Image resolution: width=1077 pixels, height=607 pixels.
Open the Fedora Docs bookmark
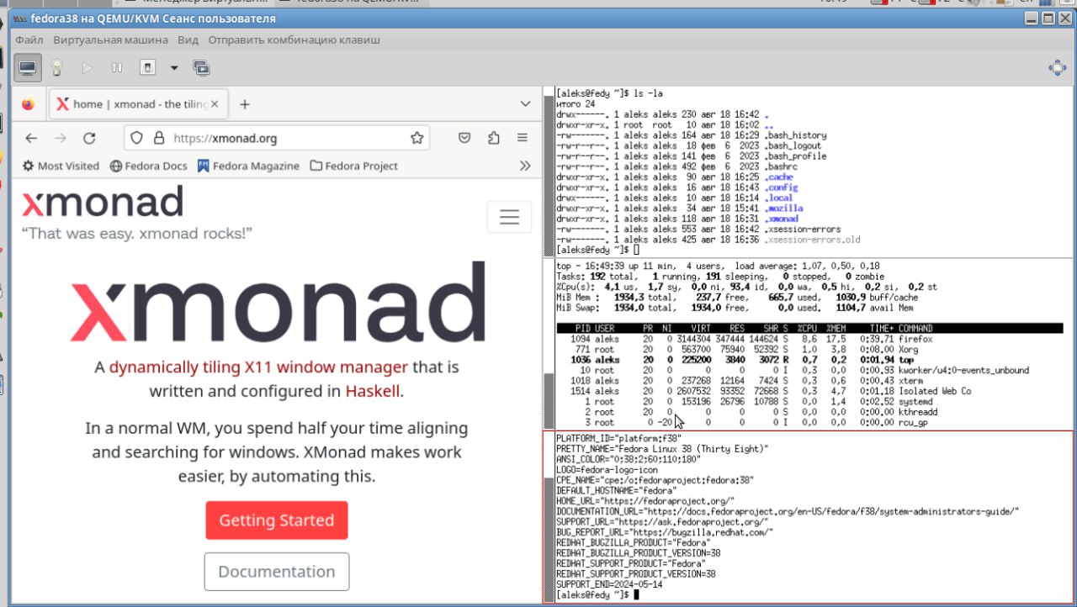[x=149, y=166]
